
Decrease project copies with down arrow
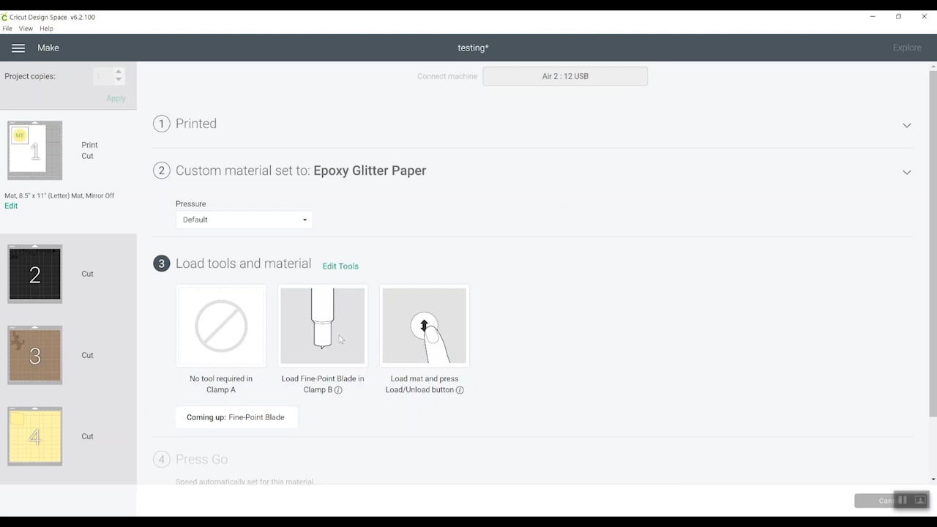click(119, 80)
